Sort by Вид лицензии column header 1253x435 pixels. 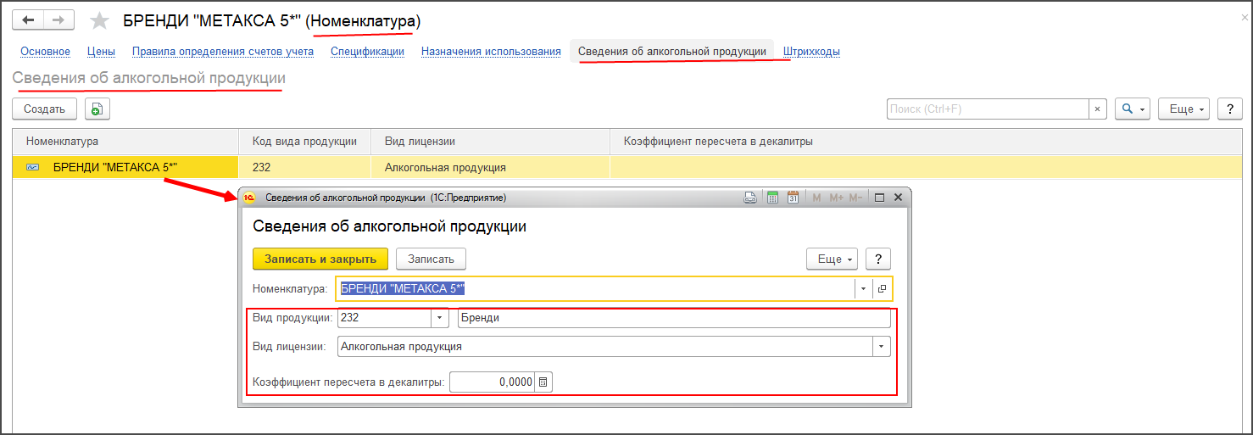[491, 142]
